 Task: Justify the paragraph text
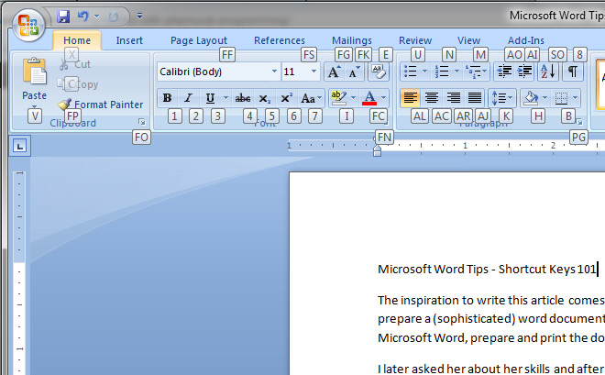point(475,98)
